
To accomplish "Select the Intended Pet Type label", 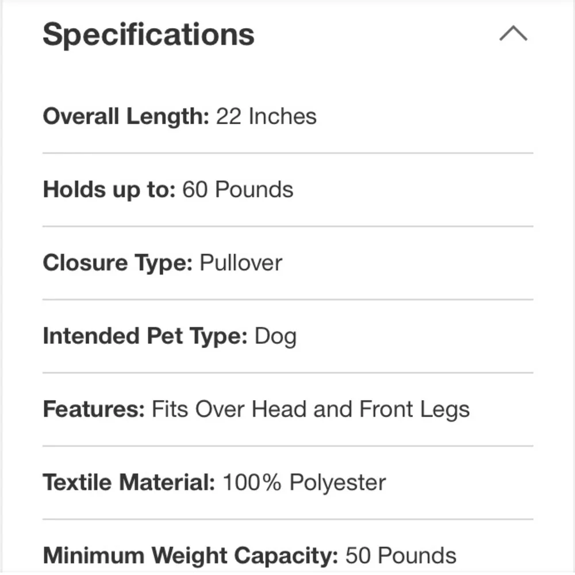I will (x=145, y=336).
